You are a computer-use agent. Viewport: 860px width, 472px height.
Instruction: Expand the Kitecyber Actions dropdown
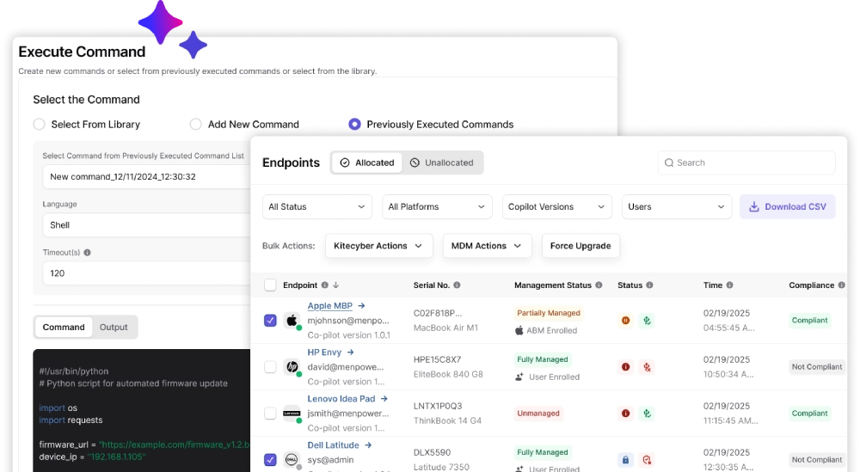click(379, 246)
